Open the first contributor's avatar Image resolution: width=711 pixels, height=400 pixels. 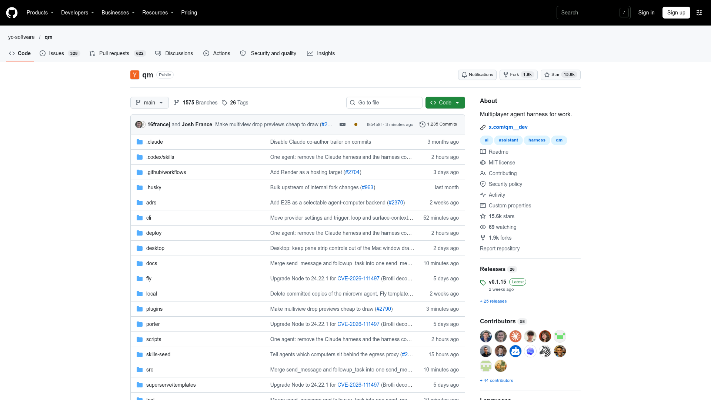(x=486, y=336)
